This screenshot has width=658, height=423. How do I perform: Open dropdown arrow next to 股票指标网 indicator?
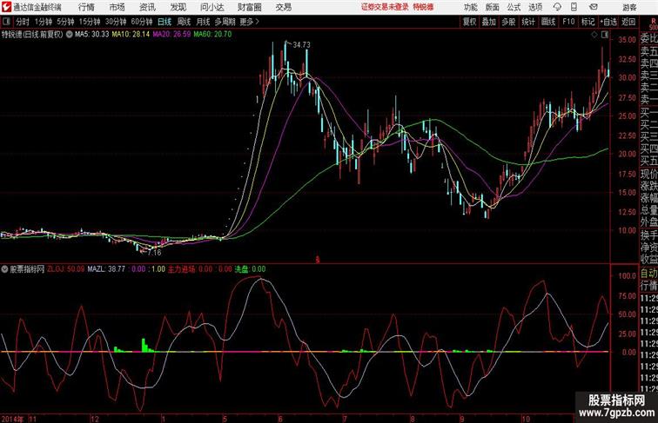4,269
